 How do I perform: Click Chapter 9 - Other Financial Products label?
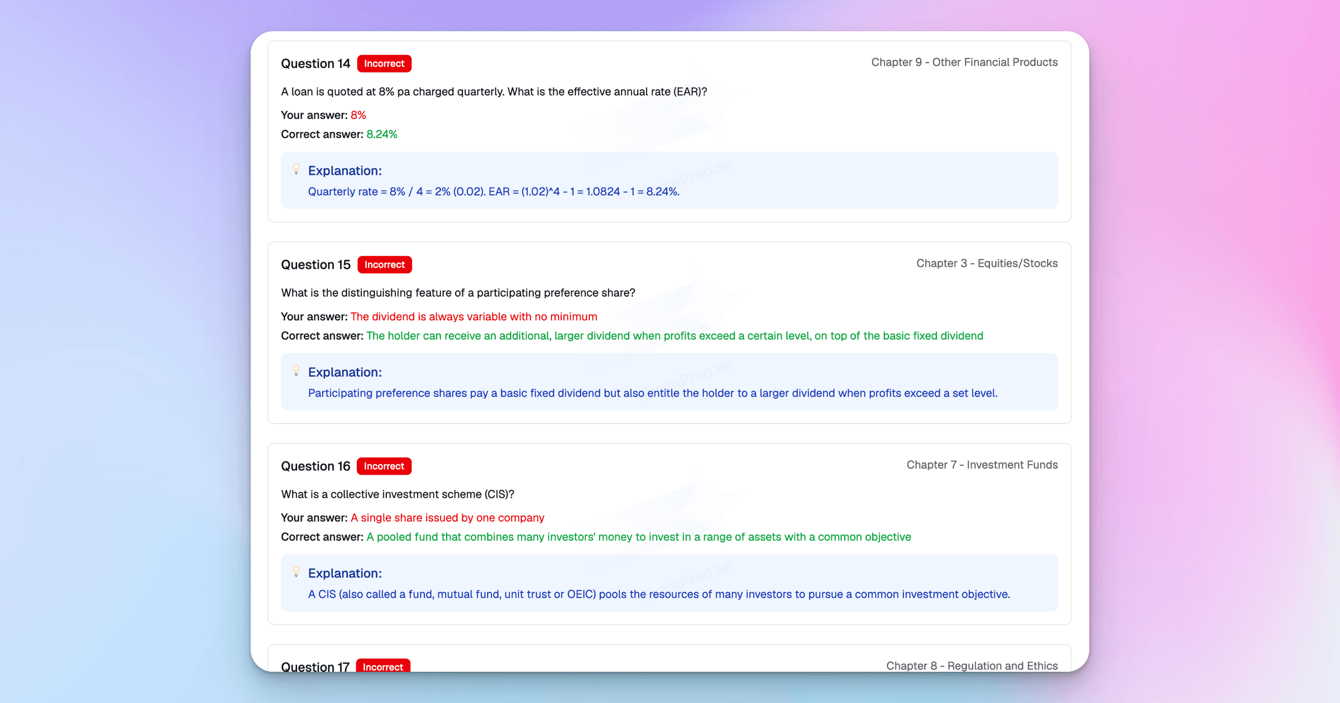(x=964, y=62)
